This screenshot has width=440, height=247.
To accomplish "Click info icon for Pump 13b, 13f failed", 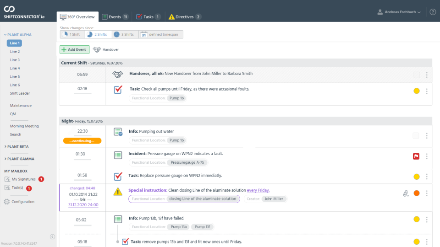I will click(118, 219).
